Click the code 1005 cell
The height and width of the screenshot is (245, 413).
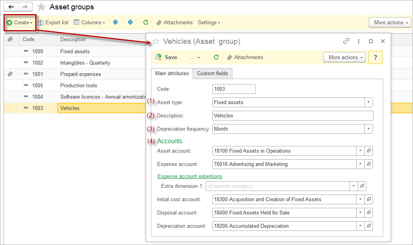pyautogui.click(x=38, y=85)
